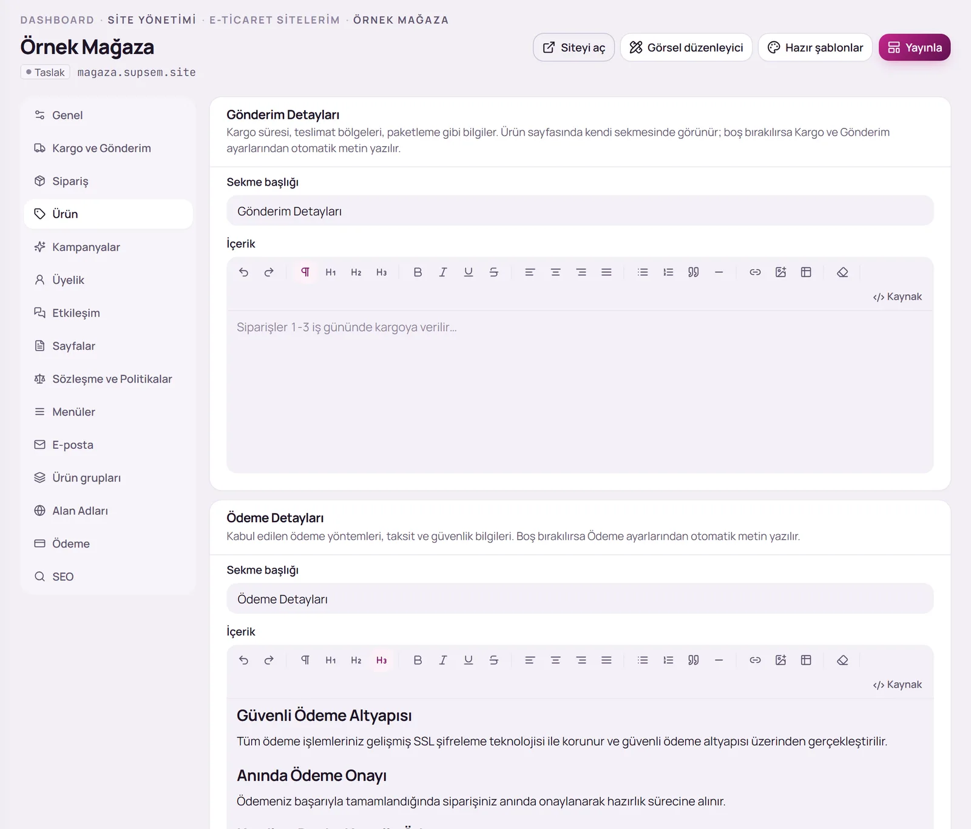The width and height of the screenshot is (971, 829).
Task: Select paragraph format in Ödeme Detayları editor
Action: 305,660
